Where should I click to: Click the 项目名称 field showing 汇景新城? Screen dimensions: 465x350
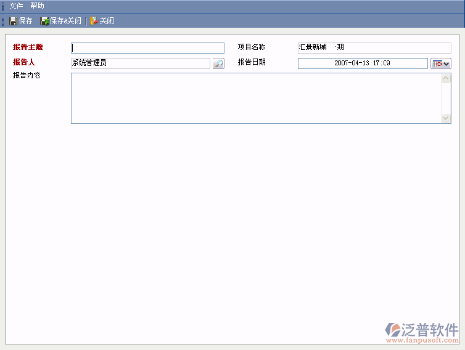pos(374,48)
